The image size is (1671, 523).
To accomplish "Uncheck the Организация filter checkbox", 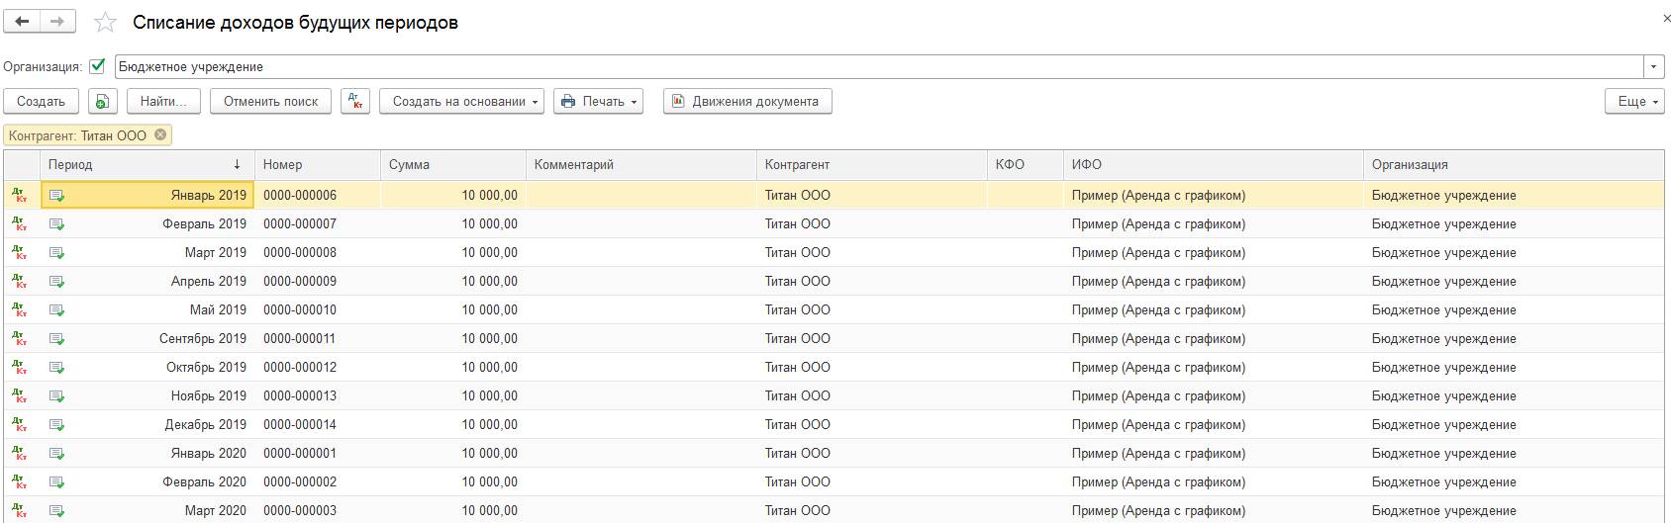I will click(97, 66).
